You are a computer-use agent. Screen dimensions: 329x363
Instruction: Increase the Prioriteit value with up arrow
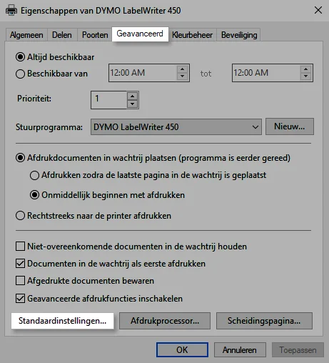tap(132, 96)
